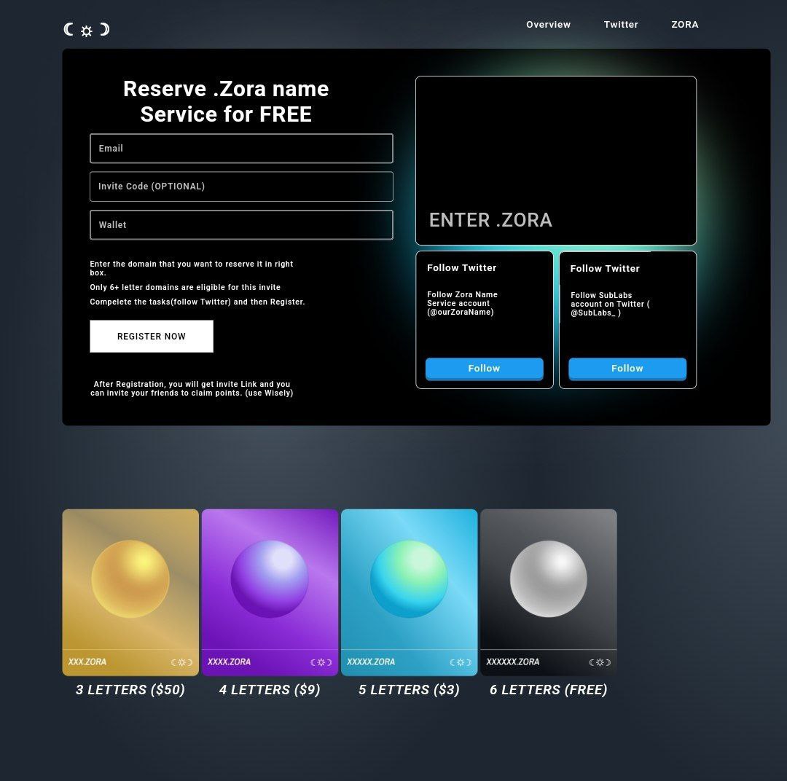Follow the Zora Name Service account
This screenshot has height=781, width=787.
pyautogui.click(x=485, y=369)
